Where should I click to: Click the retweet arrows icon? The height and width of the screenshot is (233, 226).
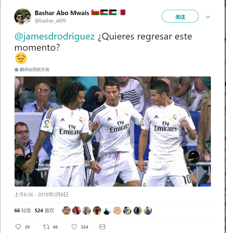click(x=46, y=227)
